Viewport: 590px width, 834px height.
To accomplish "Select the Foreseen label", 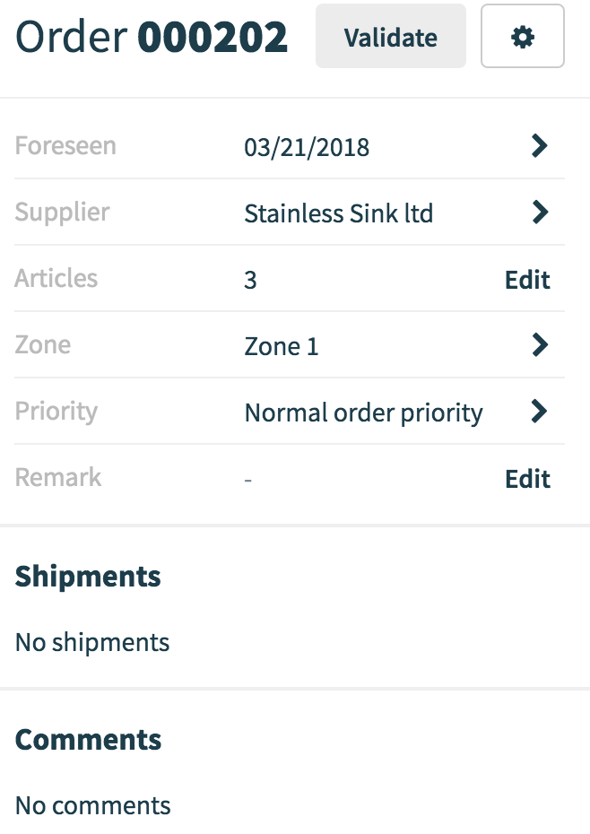I will (65, 145).
